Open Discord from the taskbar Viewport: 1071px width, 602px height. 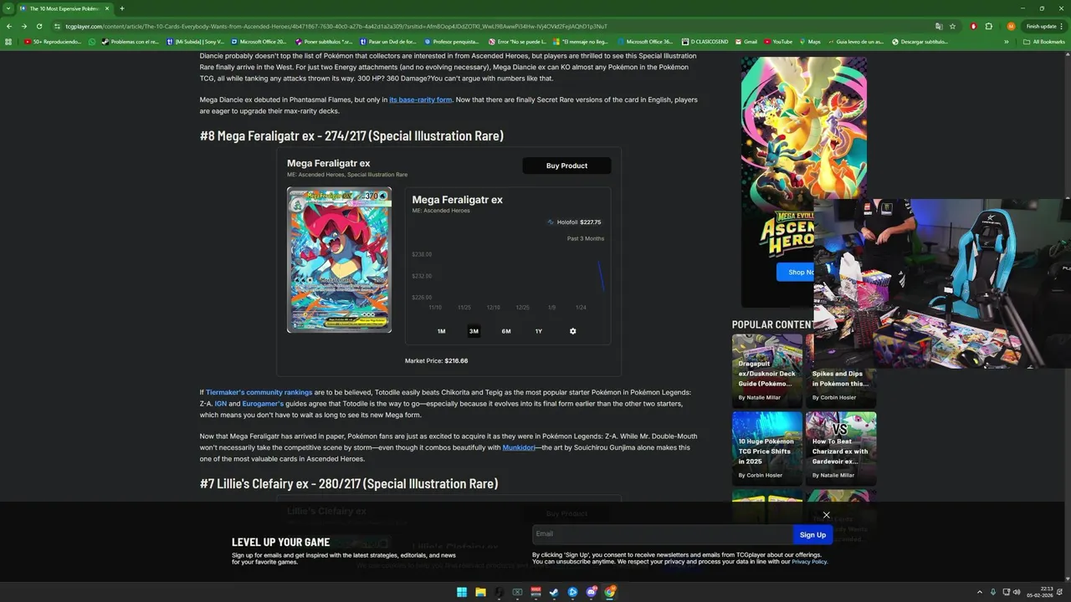[x=592, y=592]
